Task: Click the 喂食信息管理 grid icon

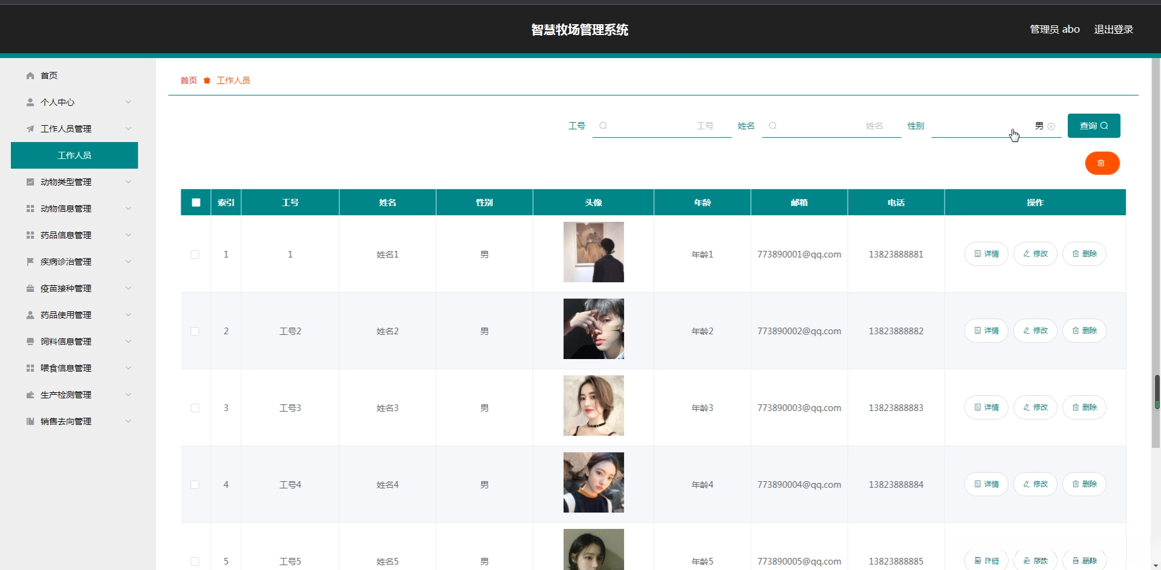Action: click(30, 368)
